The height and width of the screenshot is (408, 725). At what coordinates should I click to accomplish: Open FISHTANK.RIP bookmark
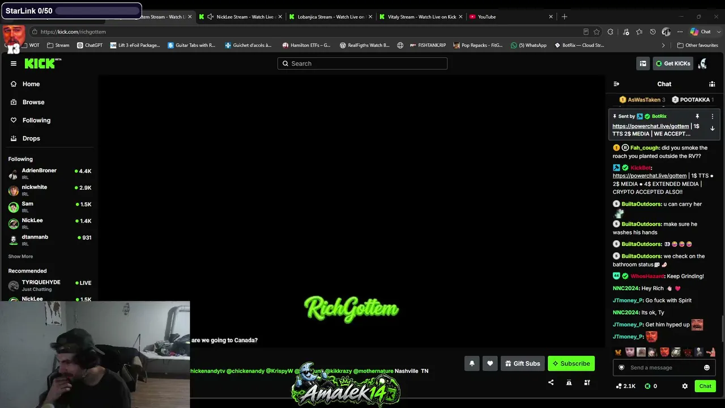click(x=428, y=45)
